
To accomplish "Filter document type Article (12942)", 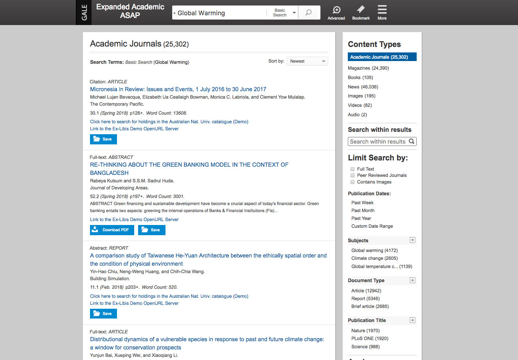I will pyautogui.click(x=366, y=291).
